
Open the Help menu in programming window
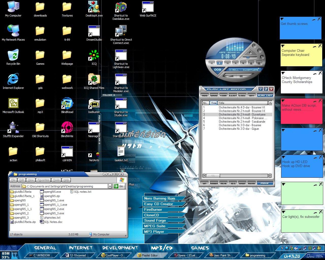[x=66, y=180]
